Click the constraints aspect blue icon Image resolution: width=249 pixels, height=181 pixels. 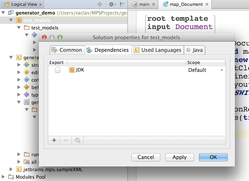[x=26, y=80]
